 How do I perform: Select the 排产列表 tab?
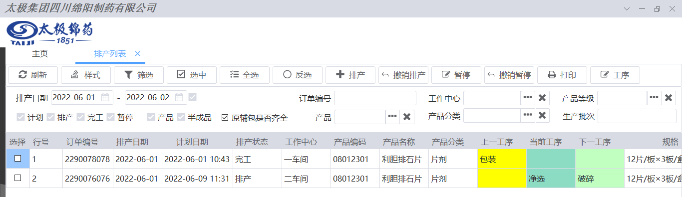coord(110,54)
